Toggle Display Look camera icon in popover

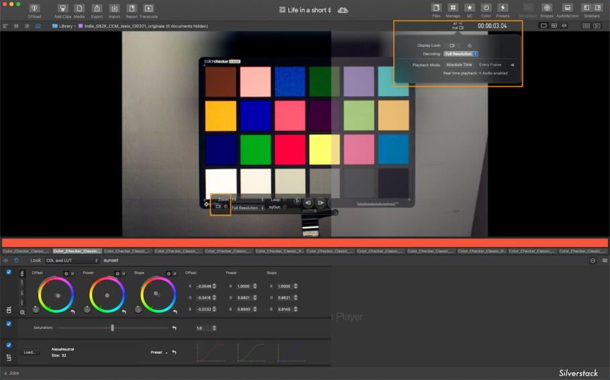452,46
